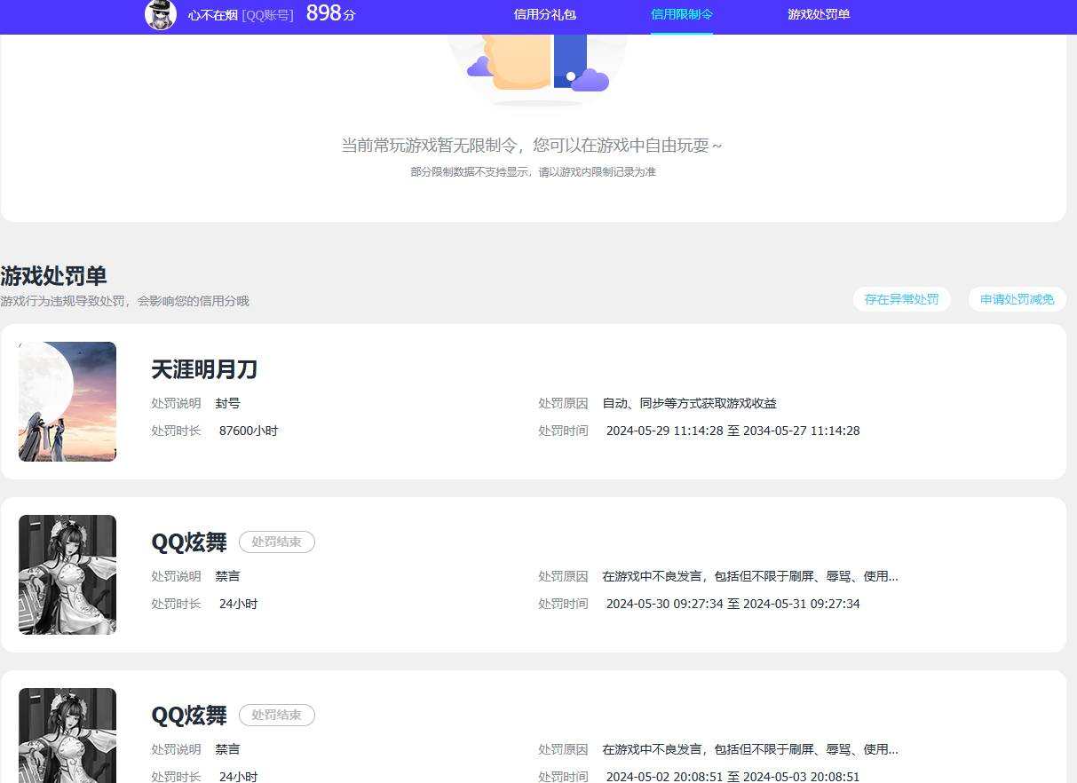Click time range starting 2024-05-30 09:27:34
The image size is (1077, 783).
(x=733, y=604)
